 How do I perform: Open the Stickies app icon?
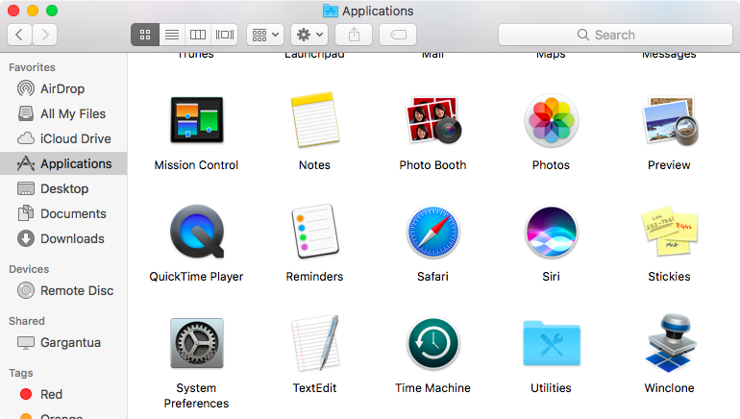[x=669, y=231]
